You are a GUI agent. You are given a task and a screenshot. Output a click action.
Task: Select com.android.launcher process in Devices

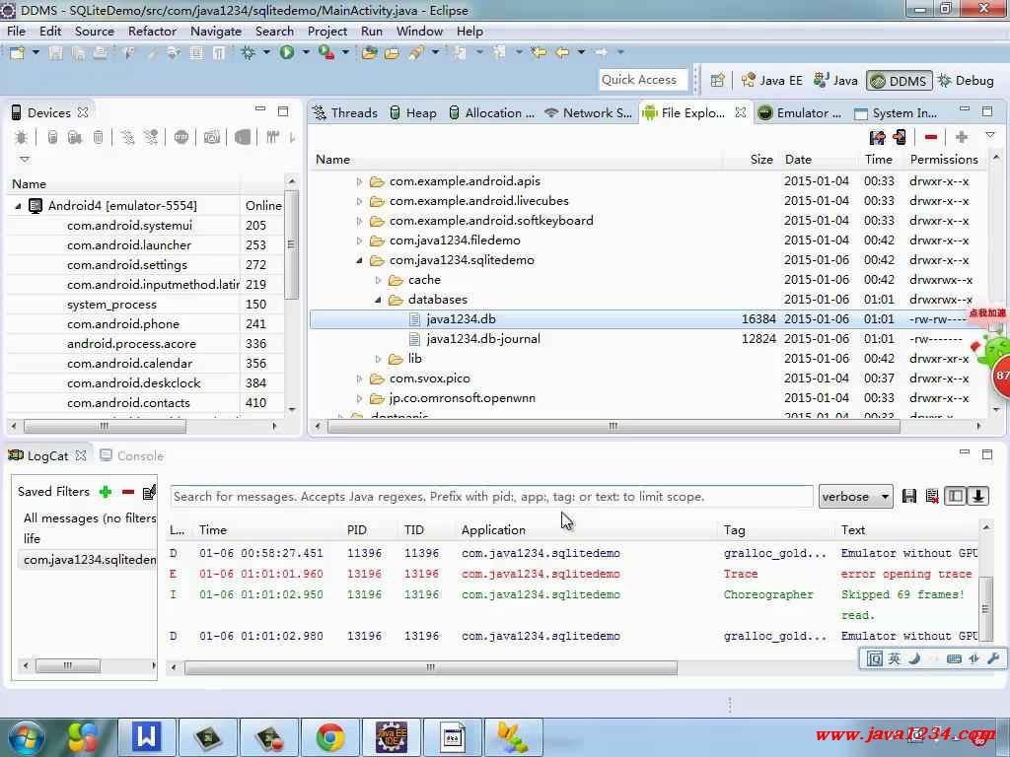[129, 245]
